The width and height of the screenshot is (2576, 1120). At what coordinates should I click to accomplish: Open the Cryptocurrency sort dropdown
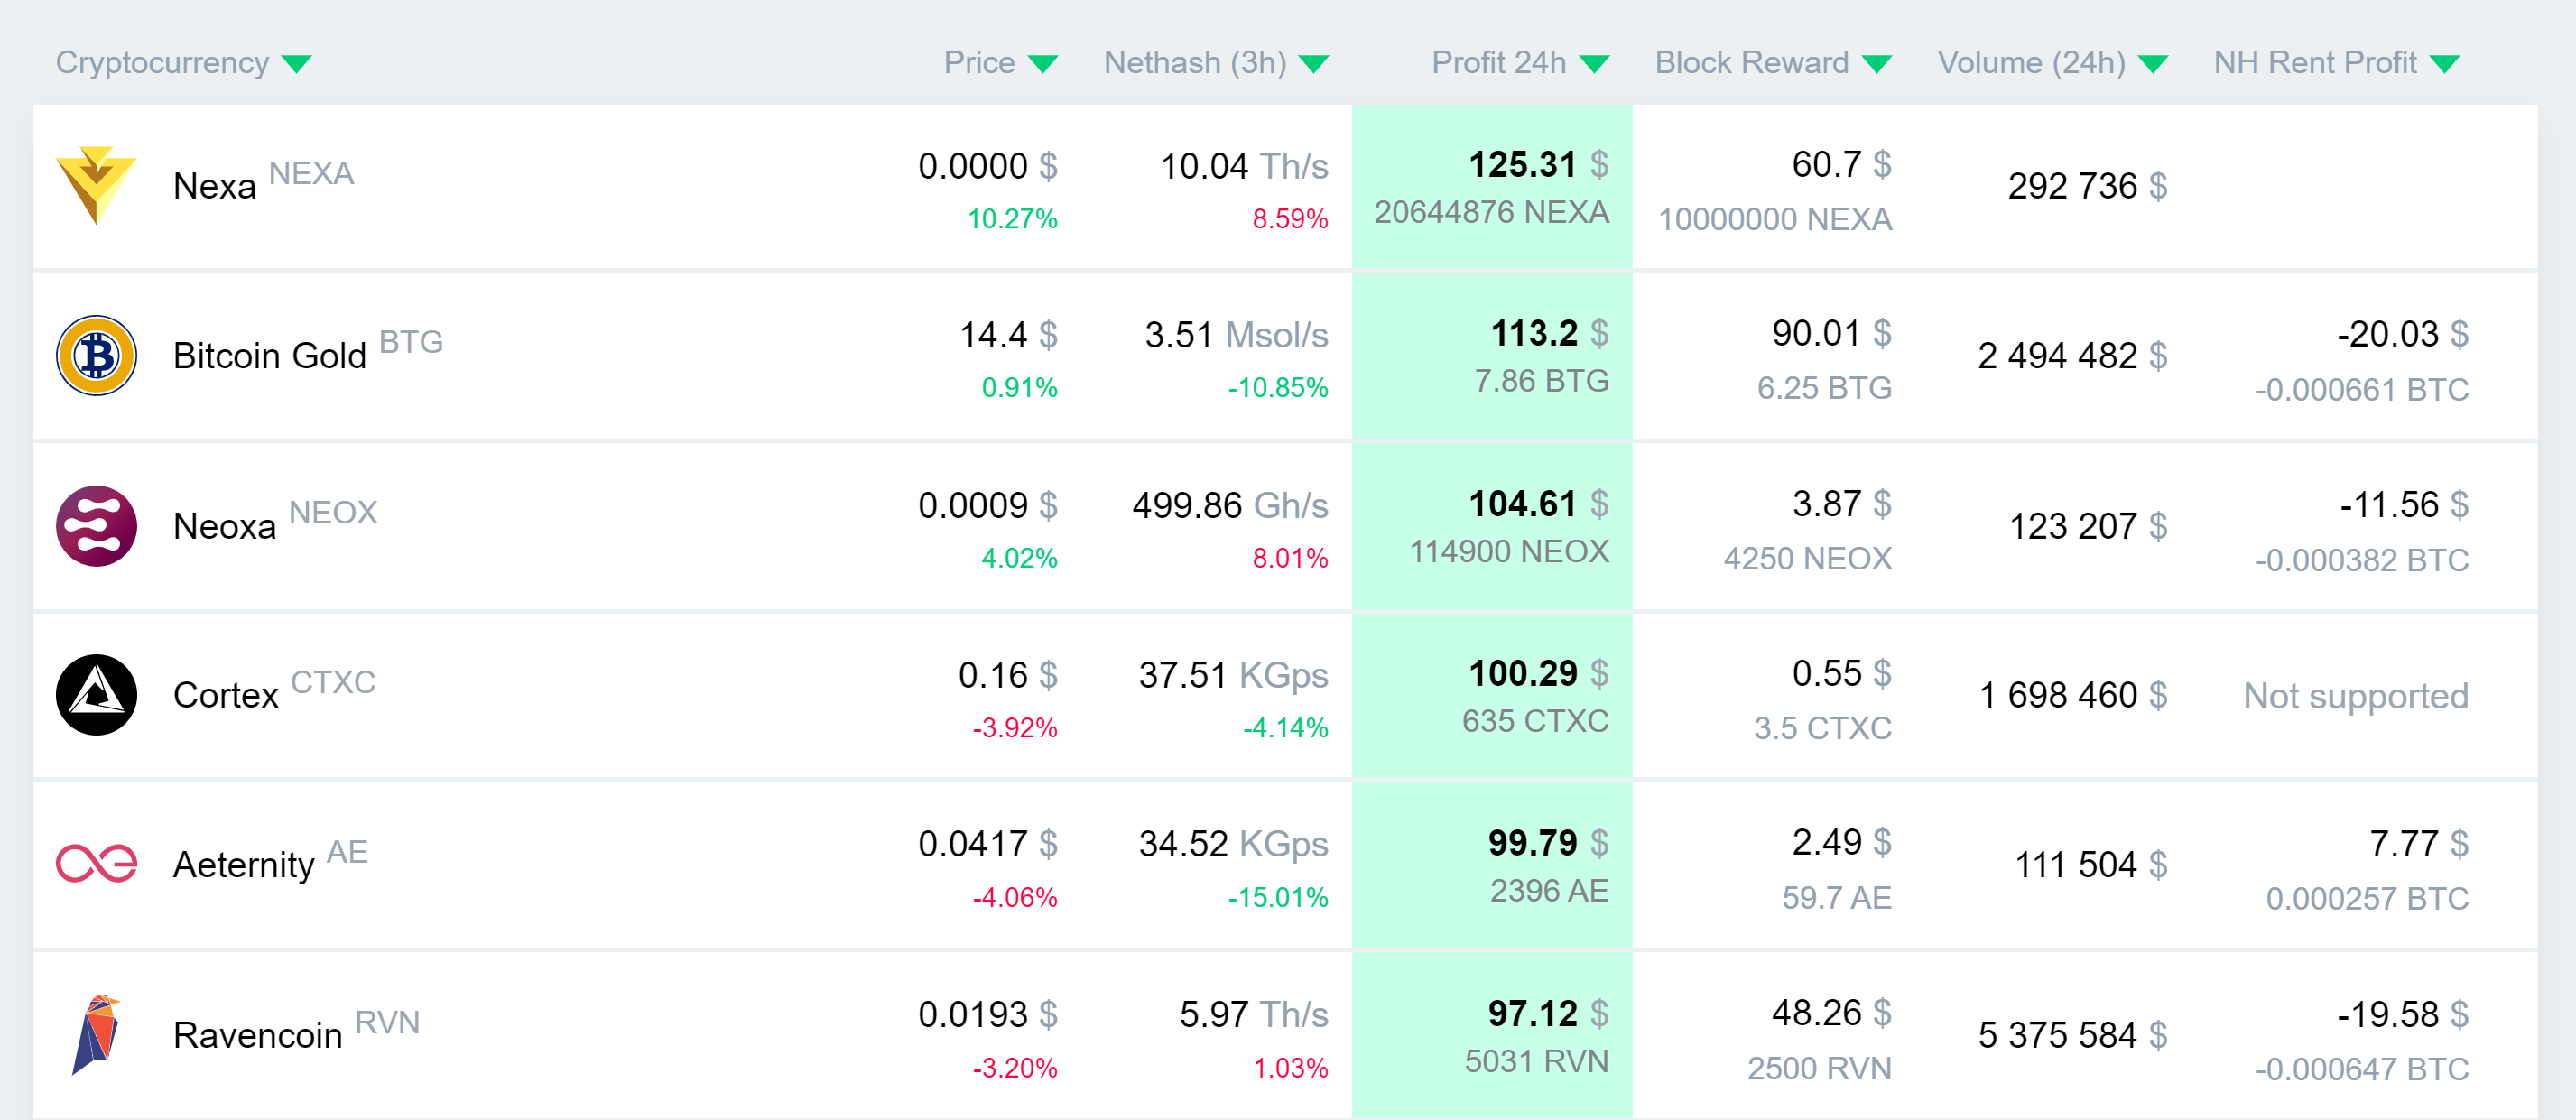[297, 62]
